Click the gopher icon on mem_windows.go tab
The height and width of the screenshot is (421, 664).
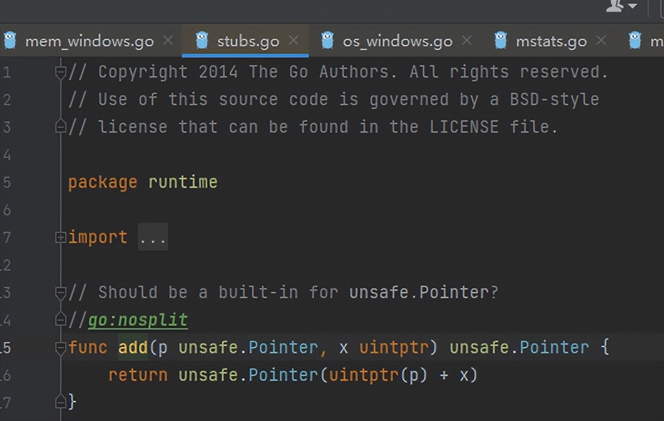[x=10, y=41]
